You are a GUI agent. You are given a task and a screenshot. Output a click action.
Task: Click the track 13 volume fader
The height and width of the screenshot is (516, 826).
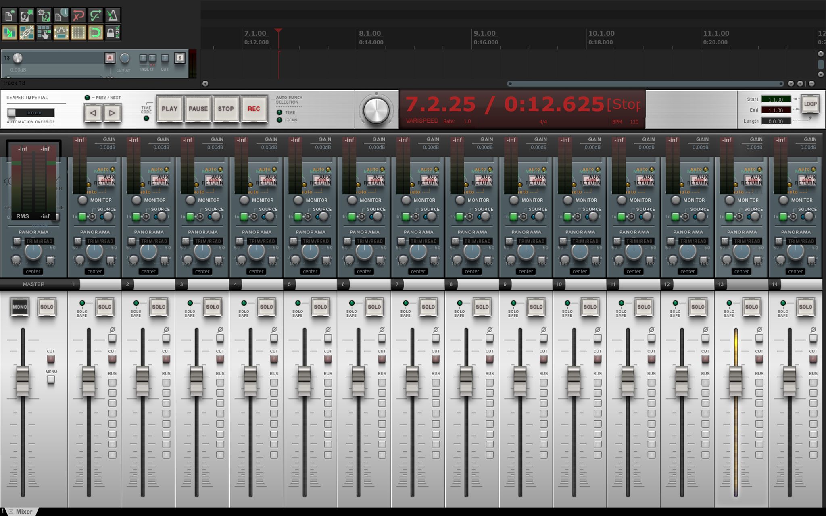[736, 381]
